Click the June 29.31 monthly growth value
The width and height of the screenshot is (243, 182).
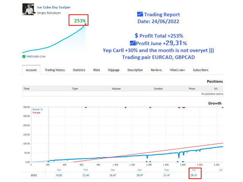click(194, 175)
